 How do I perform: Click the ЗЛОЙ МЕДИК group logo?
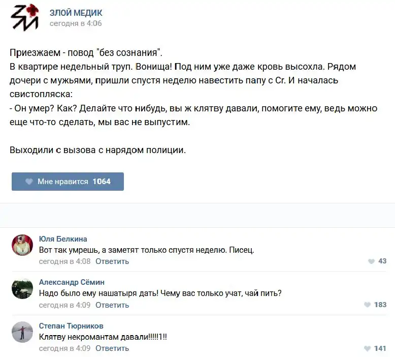point(24,17)
